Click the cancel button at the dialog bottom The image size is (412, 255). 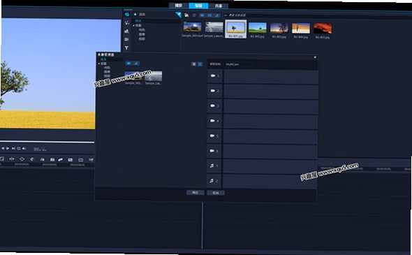[216, 193]
